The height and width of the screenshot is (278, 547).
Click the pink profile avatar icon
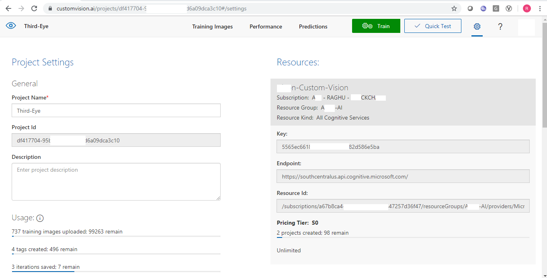click(527, 8)
